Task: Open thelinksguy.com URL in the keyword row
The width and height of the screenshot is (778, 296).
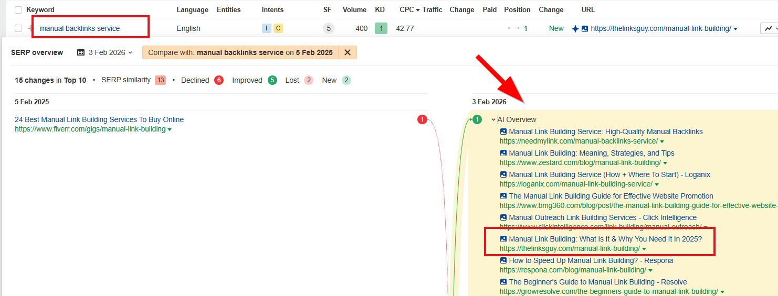Action: 661,28
